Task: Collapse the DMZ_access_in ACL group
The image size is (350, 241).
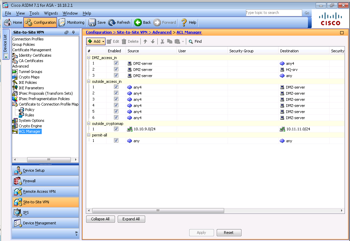Action: pos(89,58)
